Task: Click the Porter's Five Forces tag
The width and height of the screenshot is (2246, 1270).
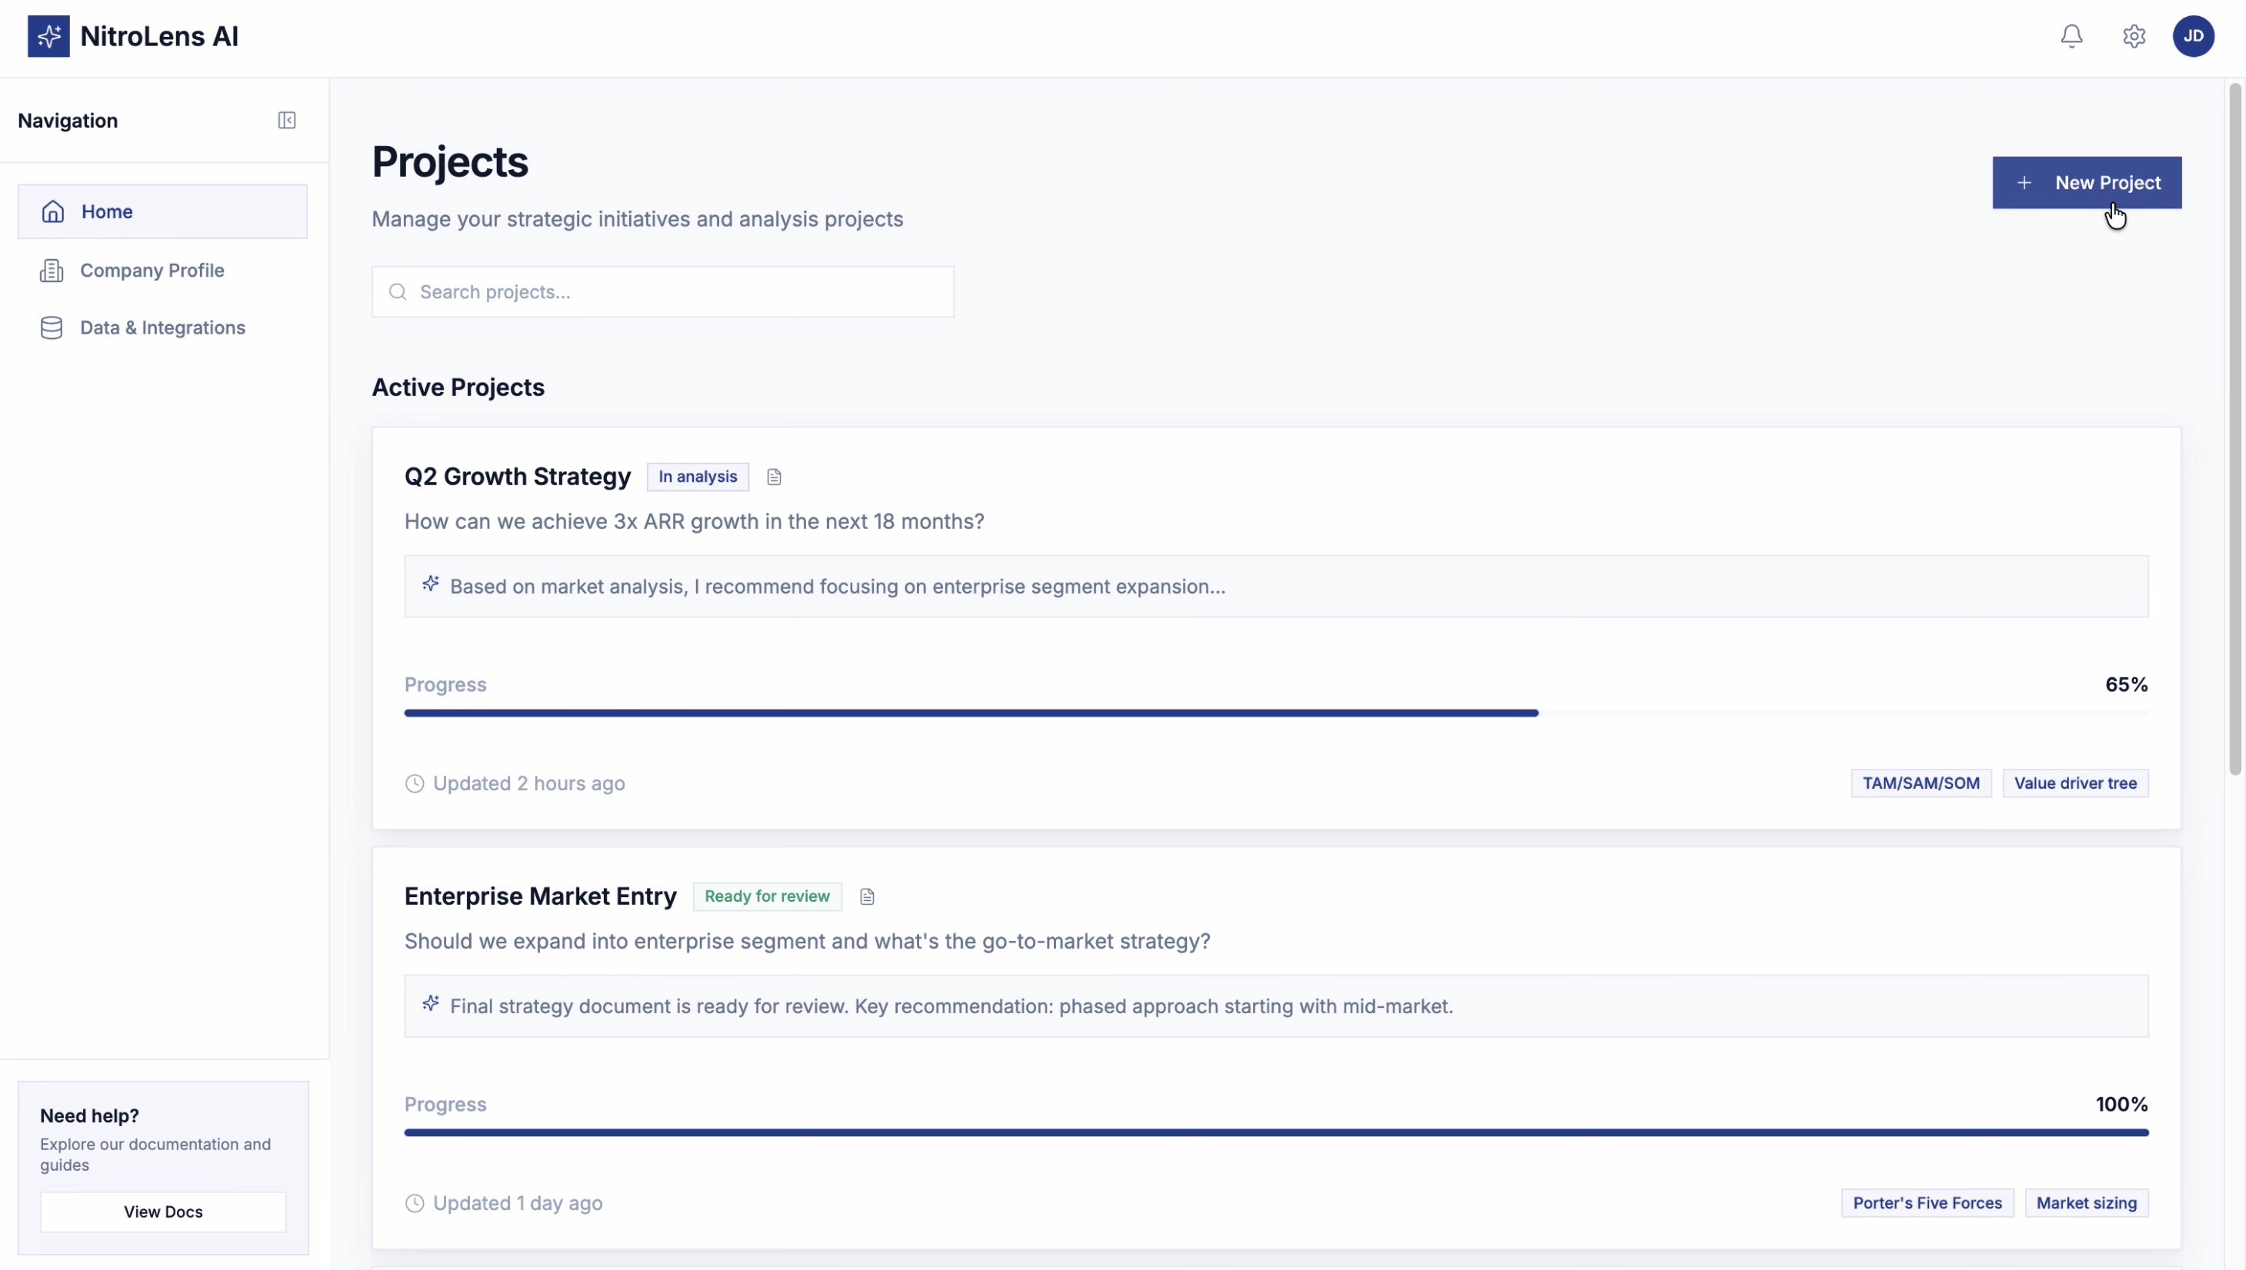Action: pyautogui.click(x=1927, y=1203)
